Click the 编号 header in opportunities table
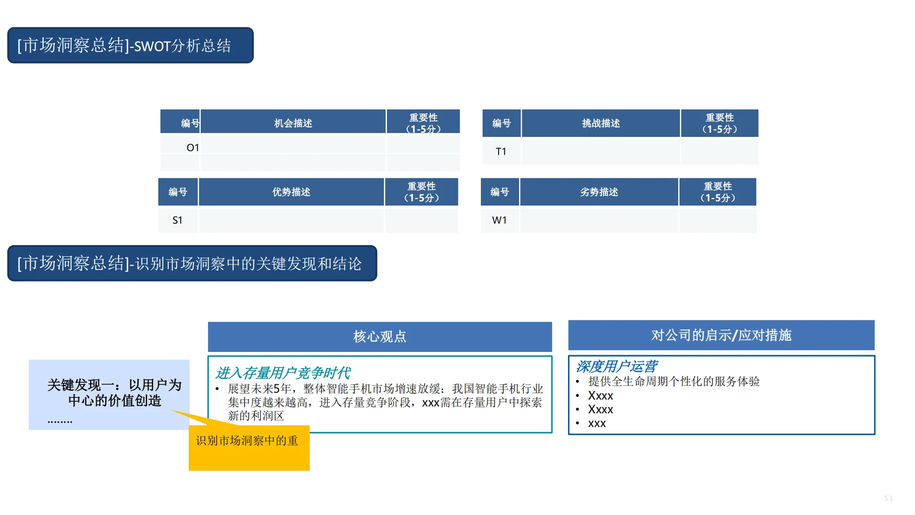 pos(180,122)
